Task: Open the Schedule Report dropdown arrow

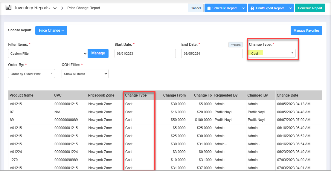Action: click(x=243, y=8)
